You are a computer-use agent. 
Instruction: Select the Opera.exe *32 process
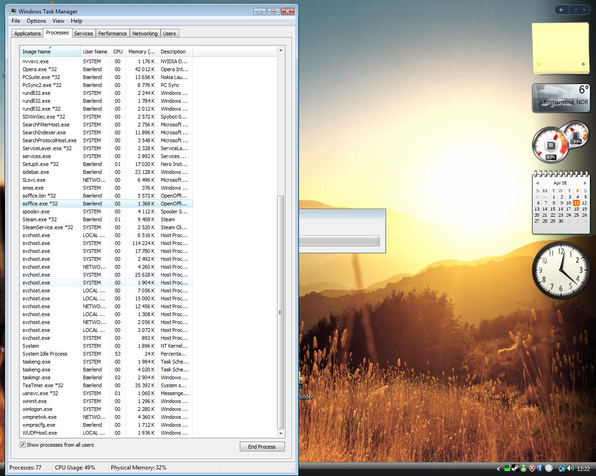coord(106,69)
